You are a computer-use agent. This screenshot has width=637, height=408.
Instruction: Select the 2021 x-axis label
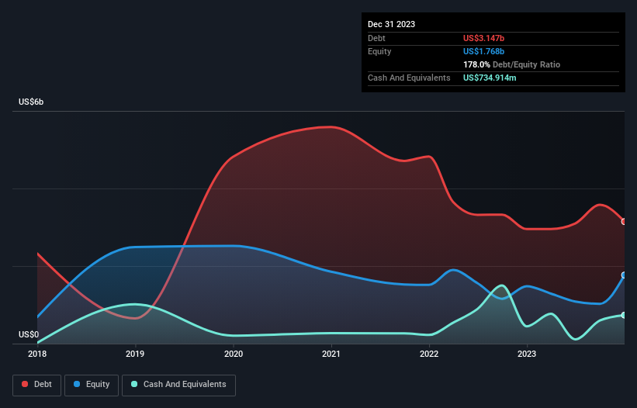coord(331,354)
